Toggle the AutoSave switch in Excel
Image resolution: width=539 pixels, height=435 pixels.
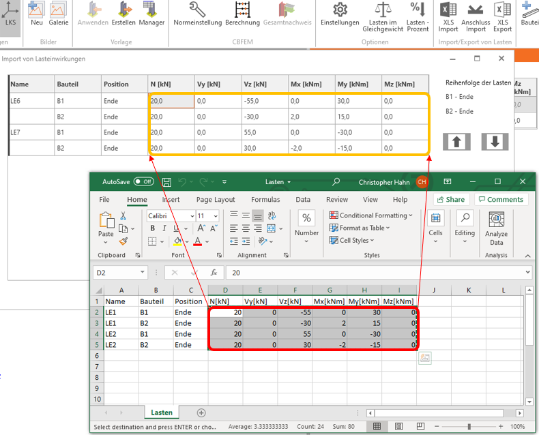[x=143, y=182]
